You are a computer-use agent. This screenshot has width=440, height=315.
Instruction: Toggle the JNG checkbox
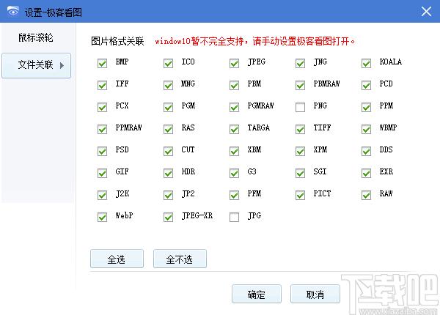[x=300, y=63]
